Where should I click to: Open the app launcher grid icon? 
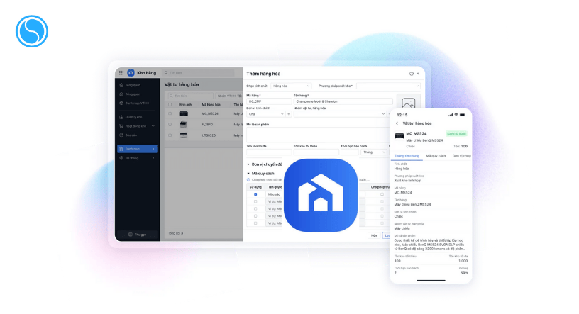[x=121, y=72]
